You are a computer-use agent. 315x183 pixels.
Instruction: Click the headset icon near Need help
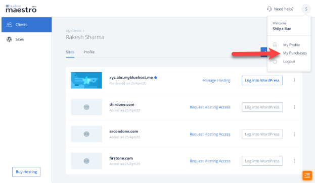(269, 9)
